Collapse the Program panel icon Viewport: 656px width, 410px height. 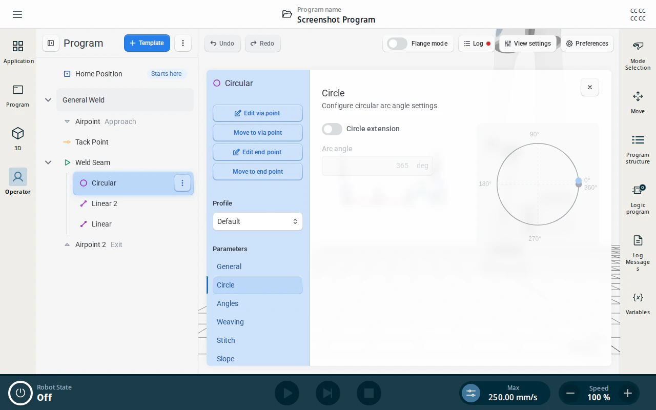click(51, 43)
